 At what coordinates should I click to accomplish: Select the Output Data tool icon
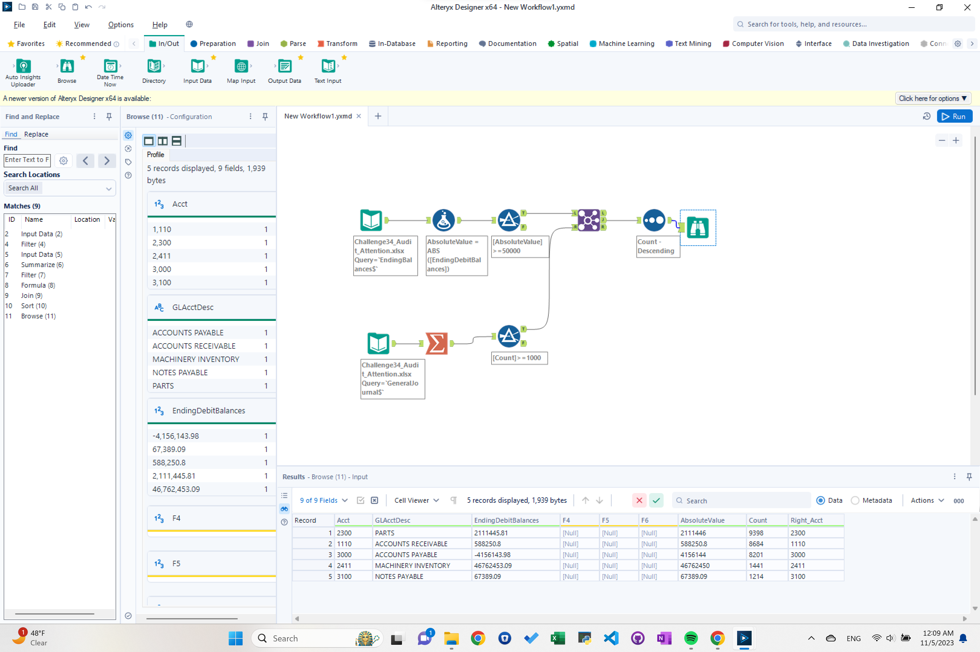click(285, 66)
